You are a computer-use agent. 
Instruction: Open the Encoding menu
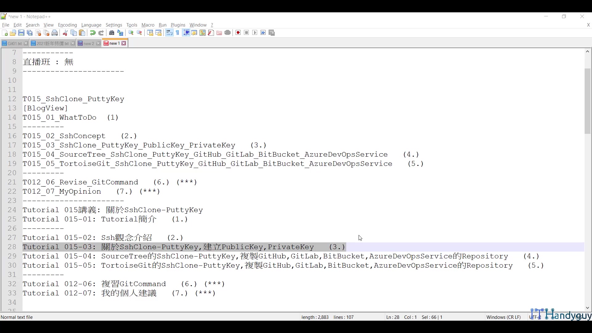coord(67,25)
